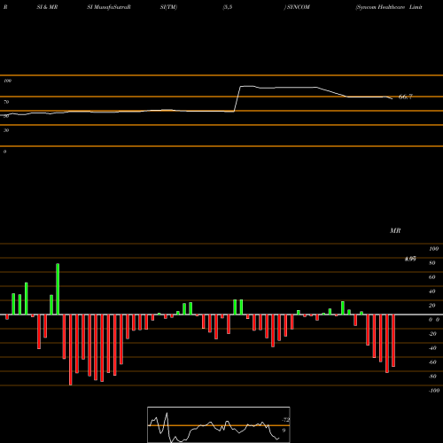Image resolution: width=443 pixels, height=443 pixels.
Task: Click the MR axis label '-20'
Action: [x=432, y=334]
